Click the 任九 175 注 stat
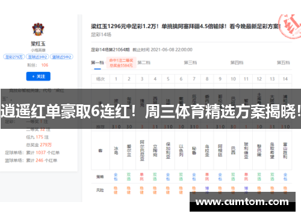Viewport: 301px width, 217px height. coord(37,137)
